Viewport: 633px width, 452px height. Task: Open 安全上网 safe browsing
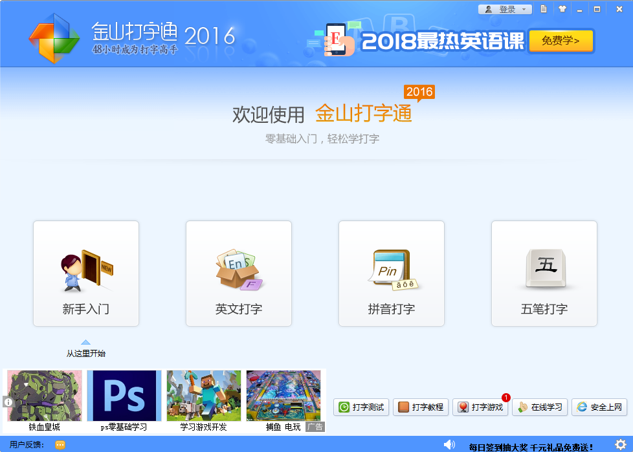coord(599,407)
